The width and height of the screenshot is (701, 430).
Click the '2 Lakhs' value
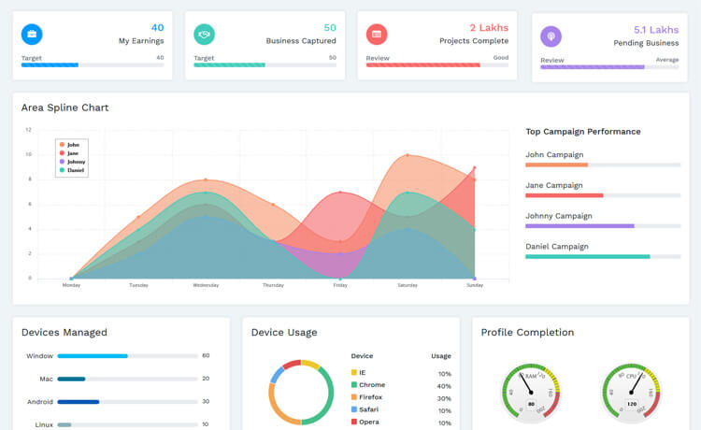tap(489, 28)
